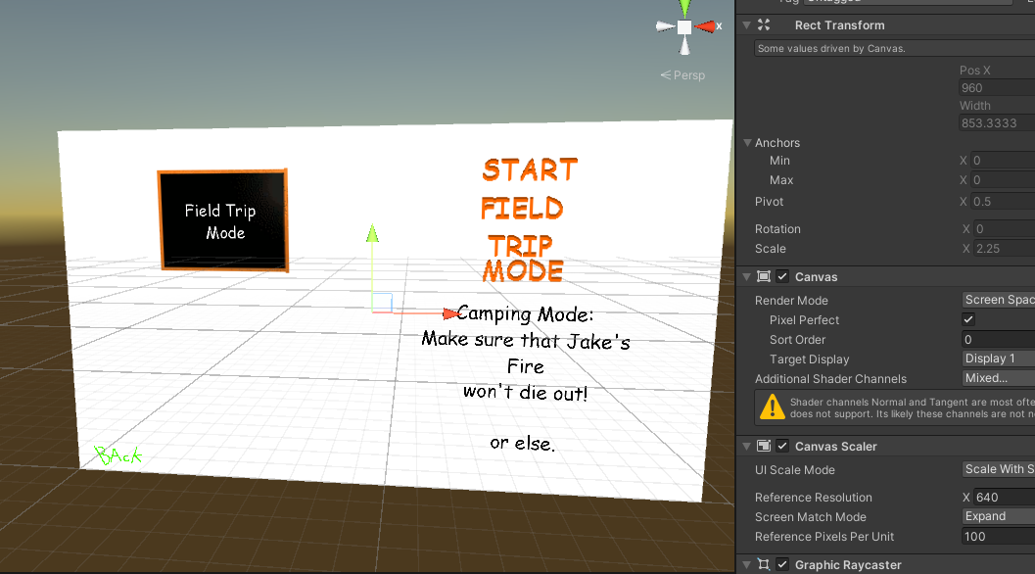Click the Anchors Max X value field

1004,180
